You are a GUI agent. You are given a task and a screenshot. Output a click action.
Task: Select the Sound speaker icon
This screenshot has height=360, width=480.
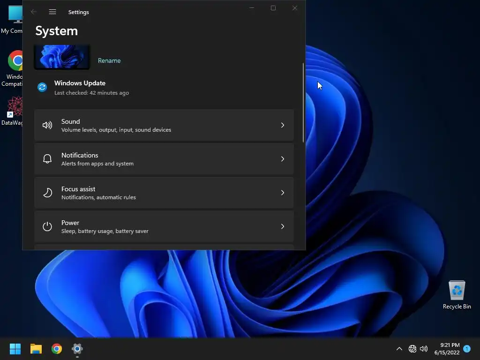click(x=47, y=125)
